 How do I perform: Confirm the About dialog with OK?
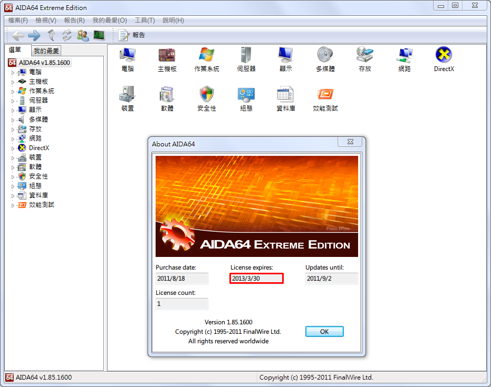[324, 331]
